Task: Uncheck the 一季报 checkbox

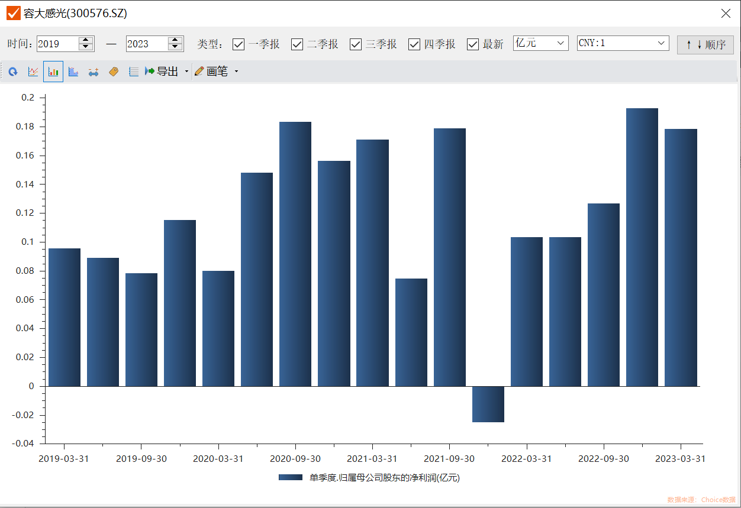Action: click(239, 44)
